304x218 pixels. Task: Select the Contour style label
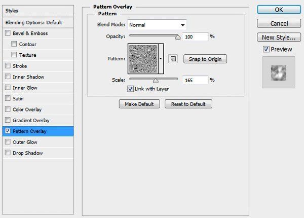pyautogui.click(x=28, y=44)
